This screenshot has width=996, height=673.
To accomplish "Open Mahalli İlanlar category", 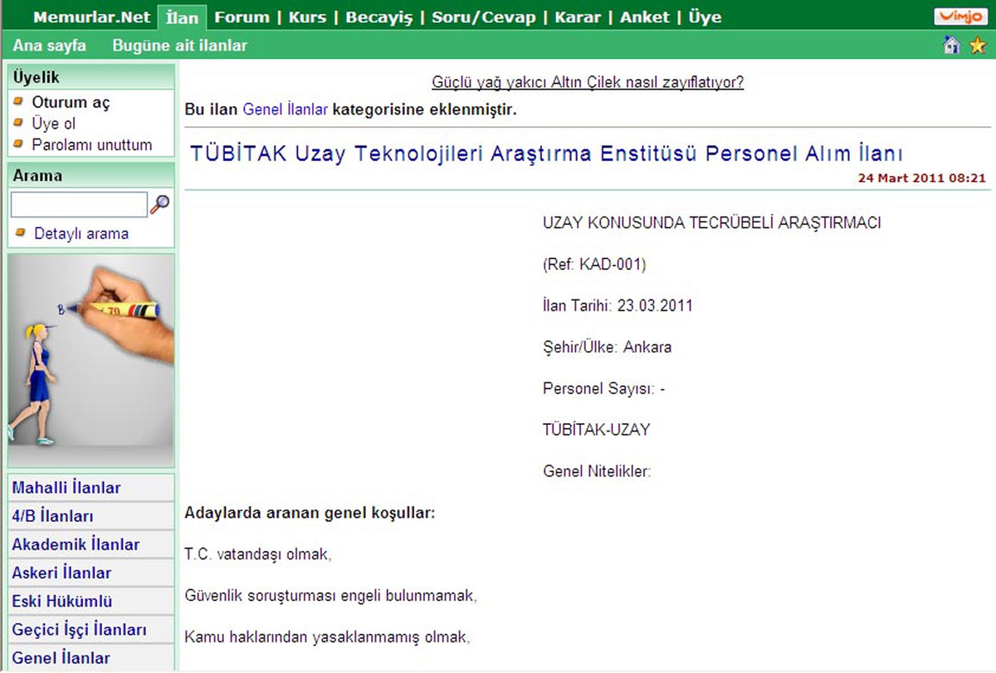I will (x=91, y=488).
